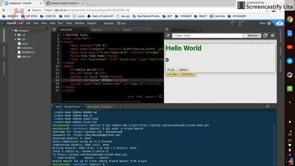Add new terminal tab with plus
Screen dimensions: 295x166
click(x=120, y=107)
